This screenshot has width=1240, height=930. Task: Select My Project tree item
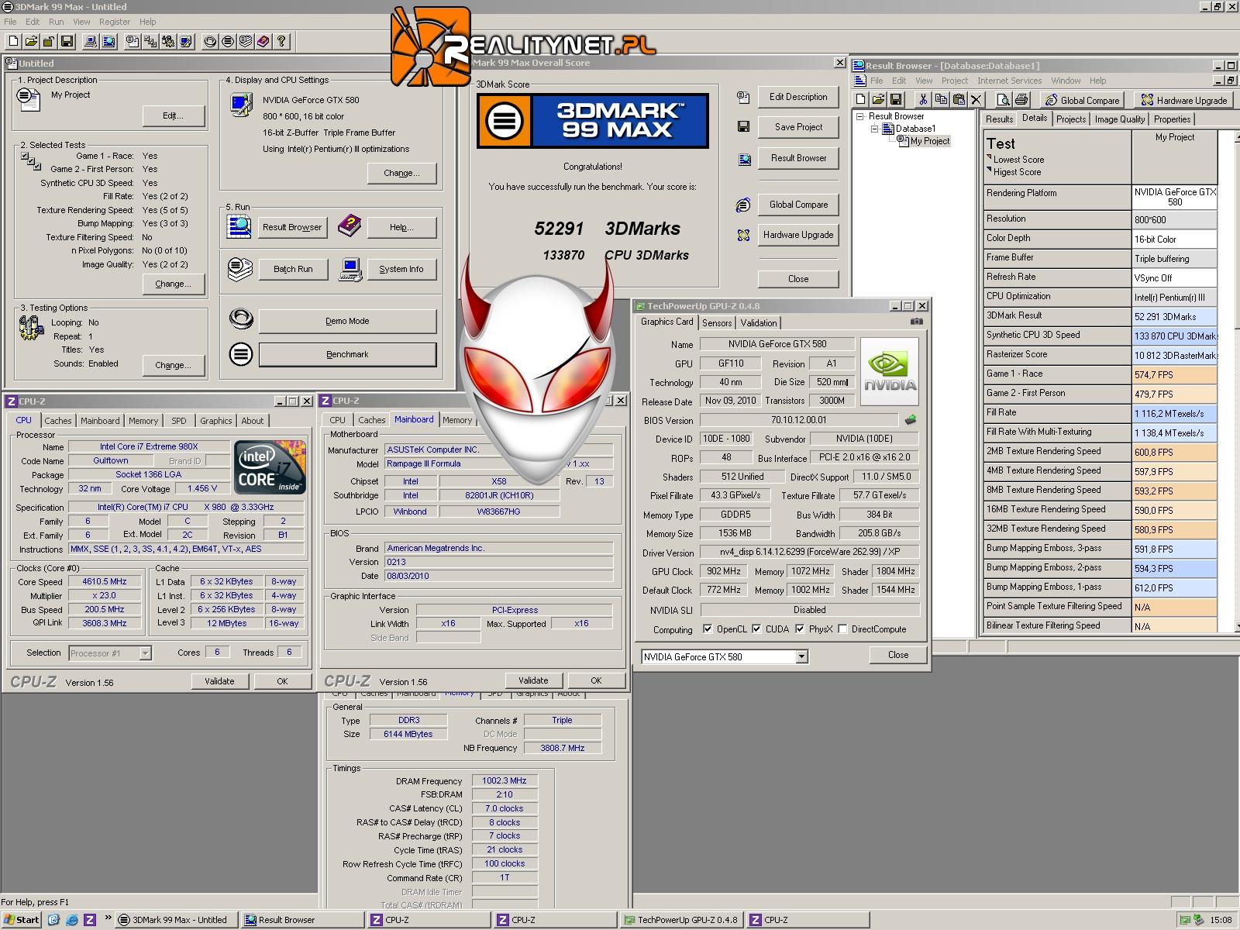(x=930, y=141)
